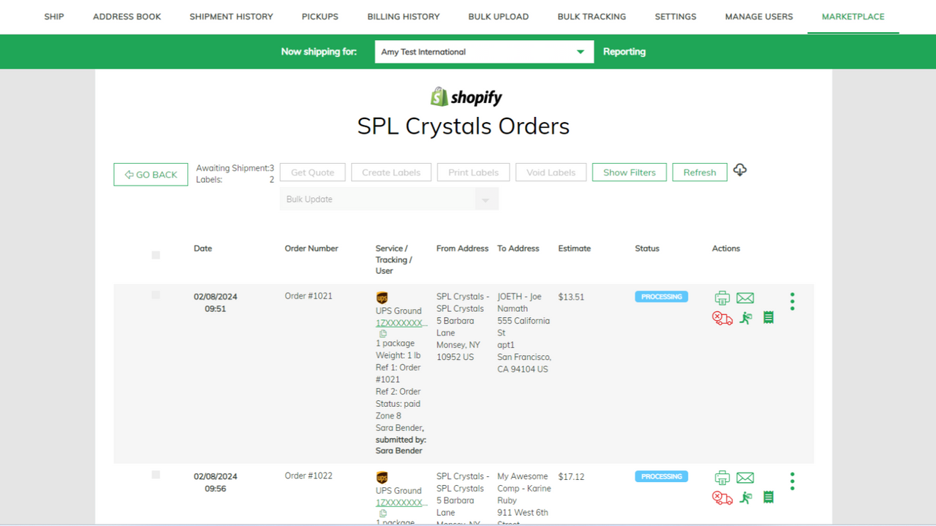Click the Order Number column header
This screenshot has width=936, height=526.
point(312,248)
